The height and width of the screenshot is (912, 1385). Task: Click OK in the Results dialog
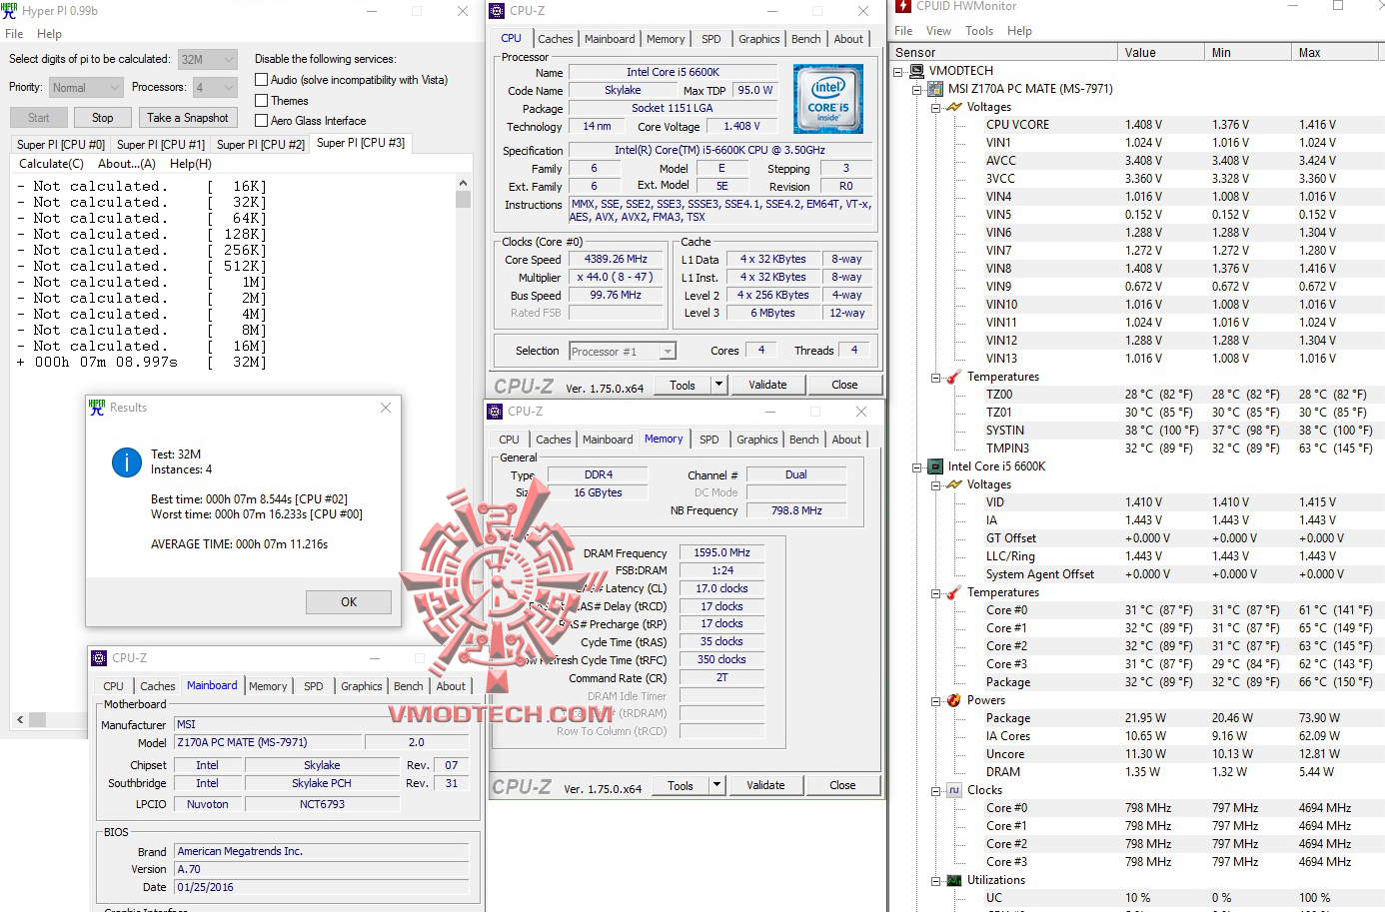point(349,602)
